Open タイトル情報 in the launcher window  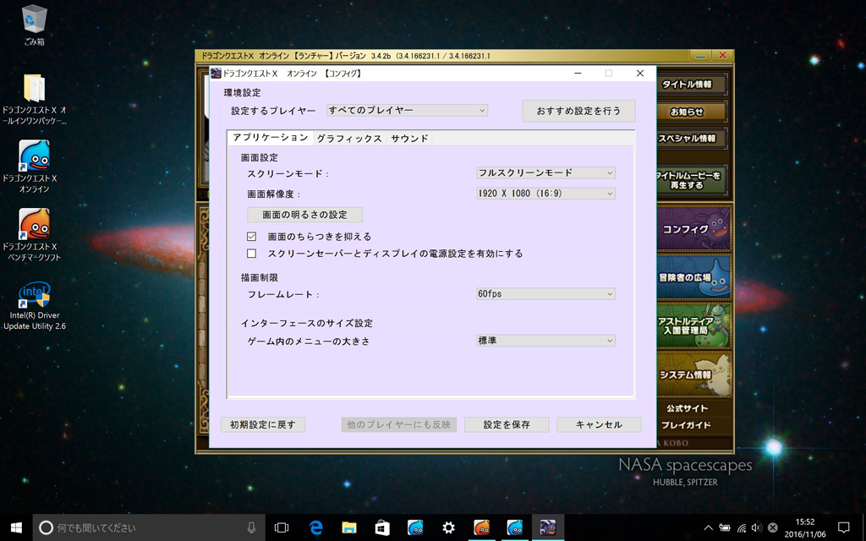pyautogui.click(x=690, y=85)
